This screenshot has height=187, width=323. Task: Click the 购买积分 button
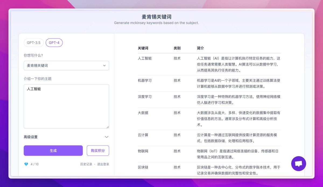(98, 151)
